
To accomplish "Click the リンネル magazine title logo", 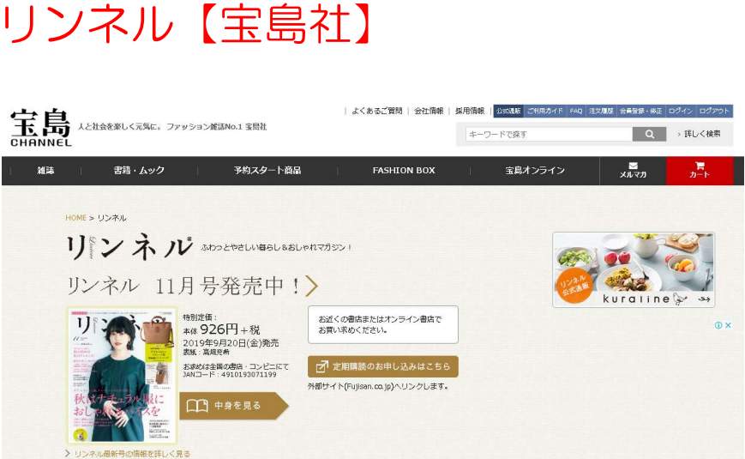I will (129, 246).
